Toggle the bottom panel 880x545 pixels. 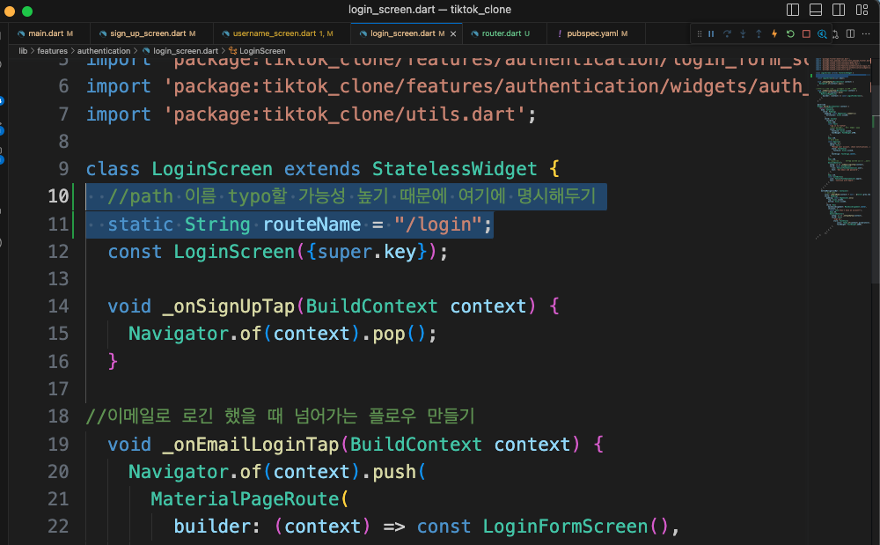816,10
